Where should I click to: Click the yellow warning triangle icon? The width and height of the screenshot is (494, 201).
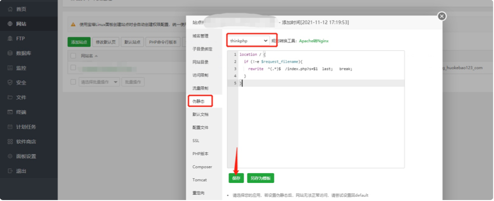coord(73,24)
